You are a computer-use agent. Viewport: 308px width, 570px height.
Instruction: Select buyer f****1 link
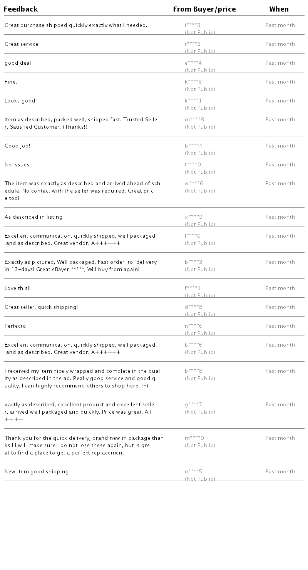coord(192,288)
